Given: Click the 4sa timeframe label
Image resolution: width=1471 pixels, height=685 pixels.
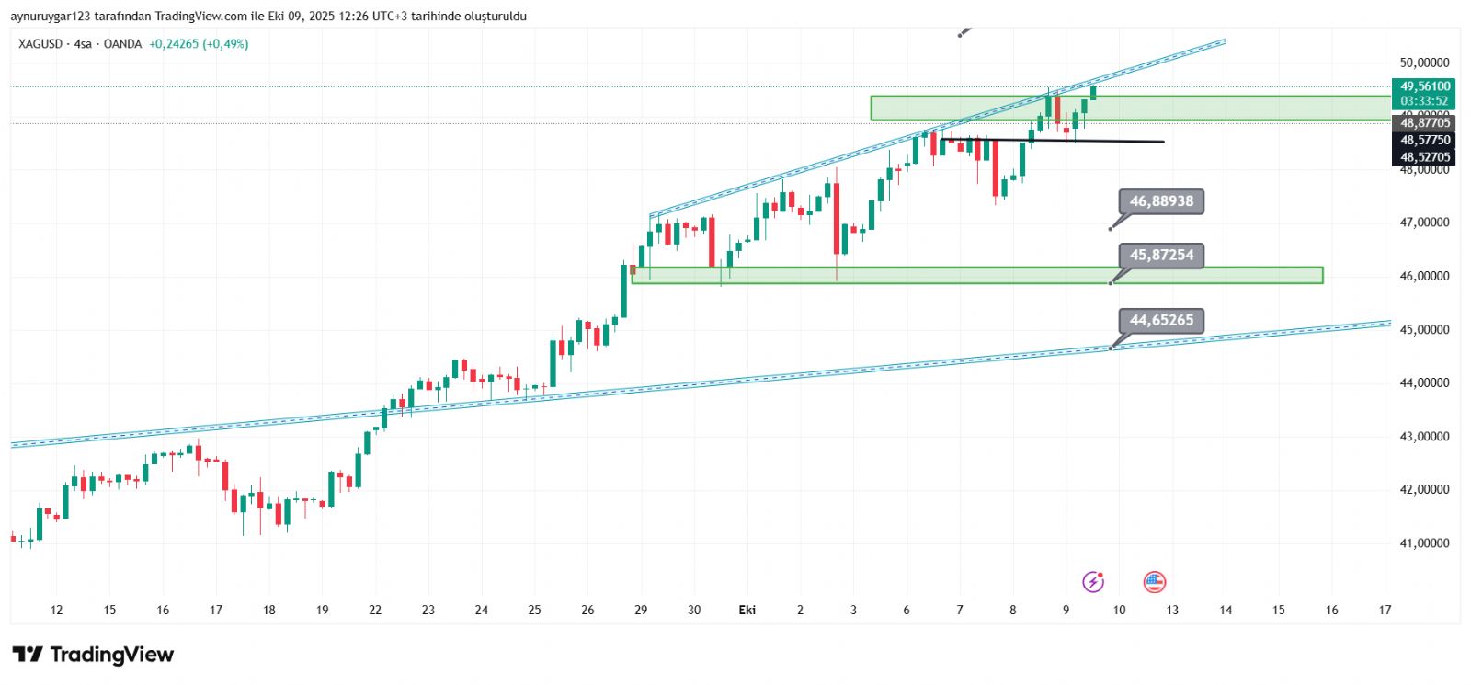Looking at the screenshot, I should coord(83,44).
